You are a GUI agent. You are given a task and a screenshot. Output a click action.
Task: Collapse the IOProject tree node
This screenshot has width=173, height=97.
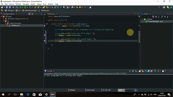1,16
